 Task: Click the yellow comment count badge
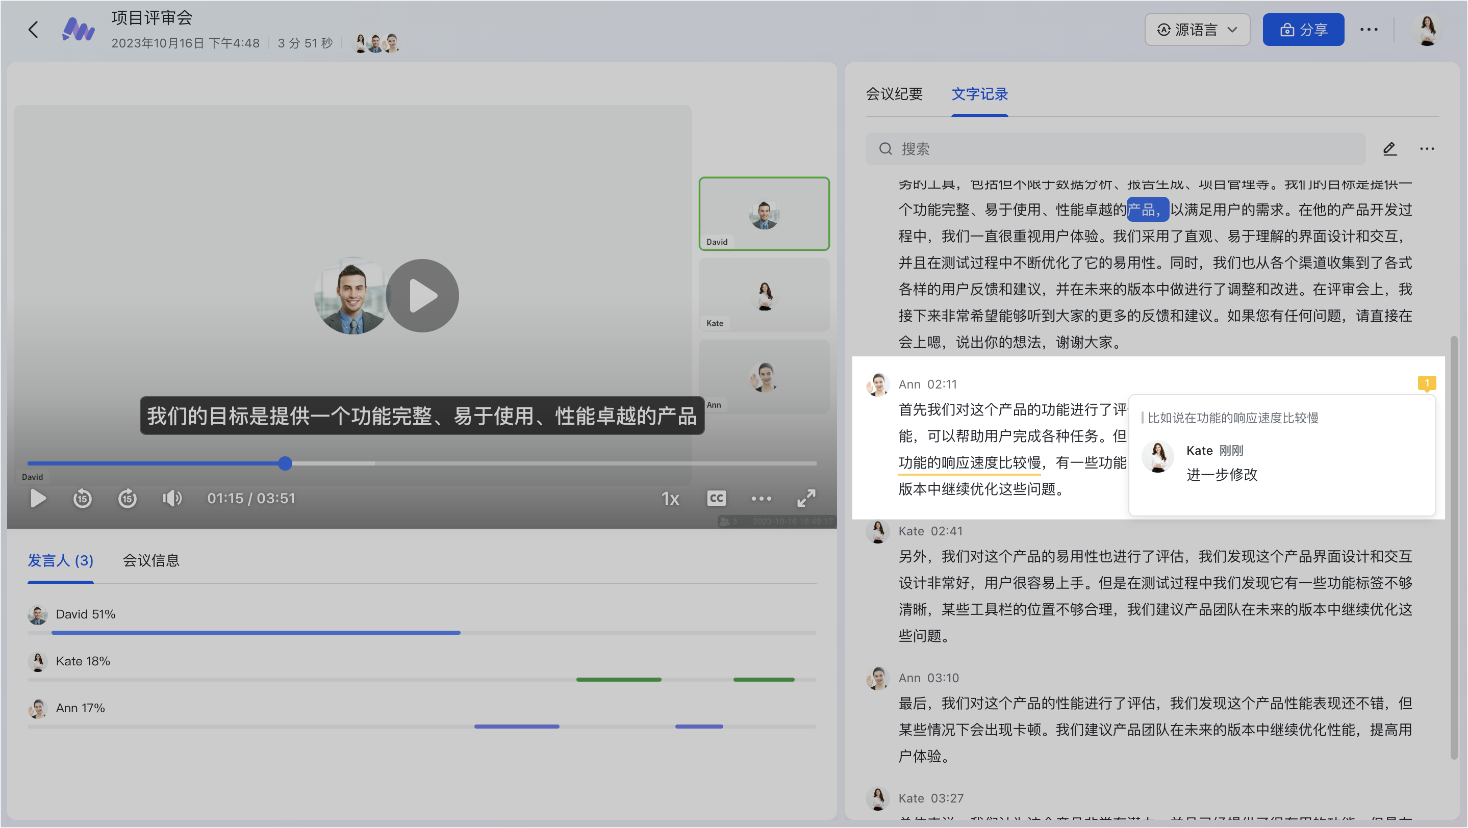1426,383
